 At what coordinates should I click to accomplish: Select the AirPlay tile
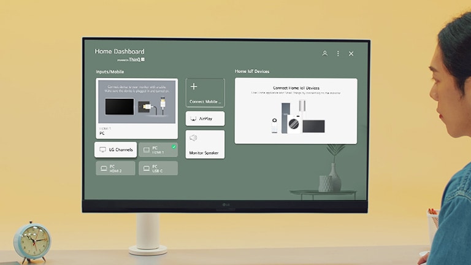click(x=205, y=118)
